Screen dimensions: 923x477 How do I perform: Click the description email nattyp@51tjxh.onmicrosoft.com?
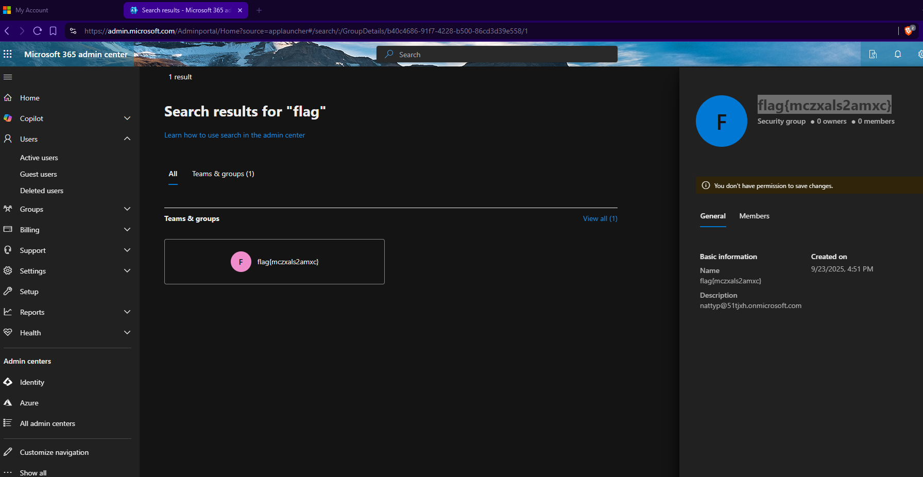point(750,306)
